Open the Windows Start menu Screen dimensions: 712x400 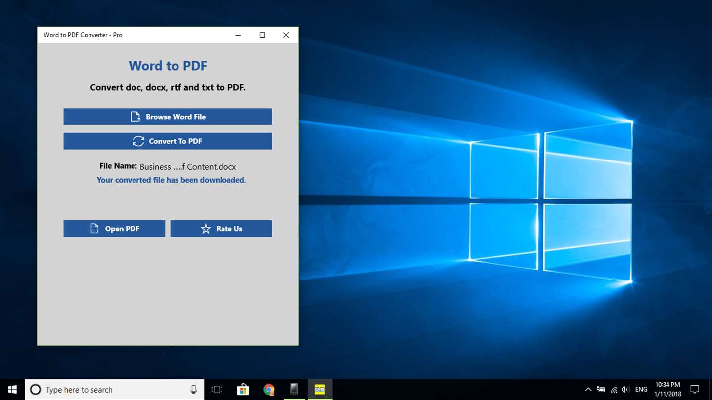click(x=12, y=390)
